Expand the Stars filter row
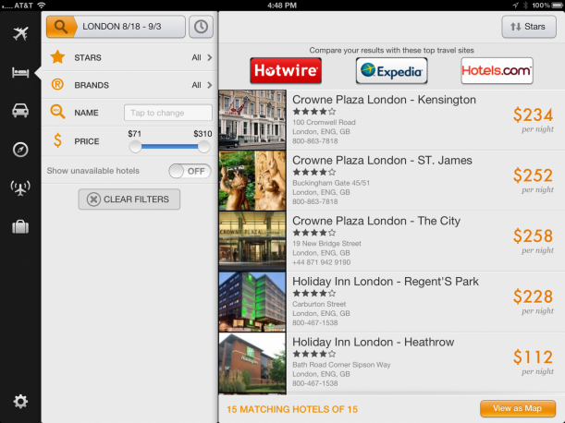The width and height of the screenshot is (565, 423). click(x=129, y=58)
